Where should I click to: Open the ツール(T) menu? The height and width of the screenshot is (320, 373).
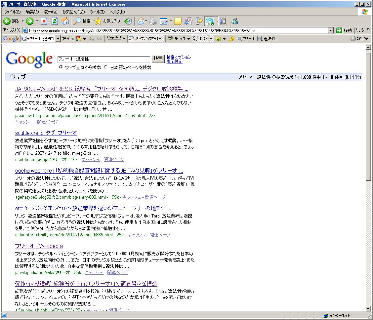(x=97, y=12)
